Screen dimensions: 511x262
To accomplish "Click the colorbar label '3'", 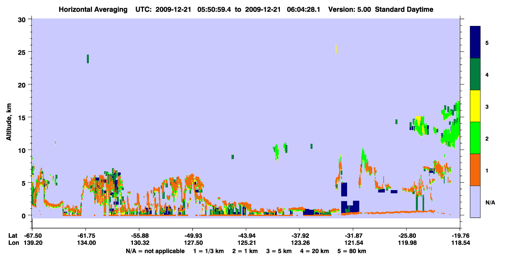I will click(x=487, y=106).
